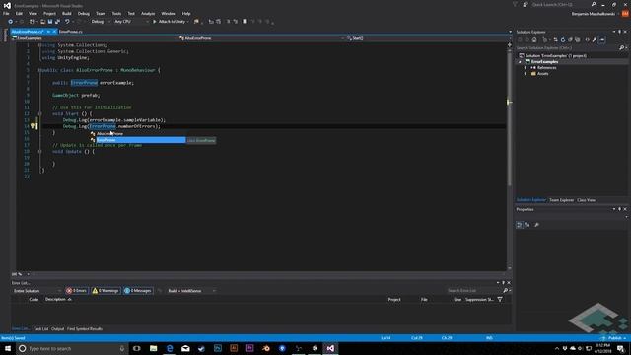Toggle the 0 Messages filter
The height and width of the screenshot is (355, 631).
point(138,291)
